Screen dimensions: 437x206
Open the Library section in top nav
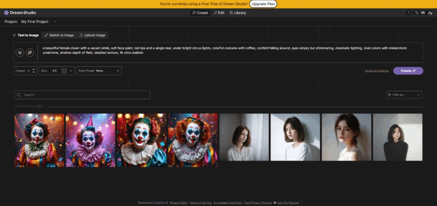click(237, 13)
